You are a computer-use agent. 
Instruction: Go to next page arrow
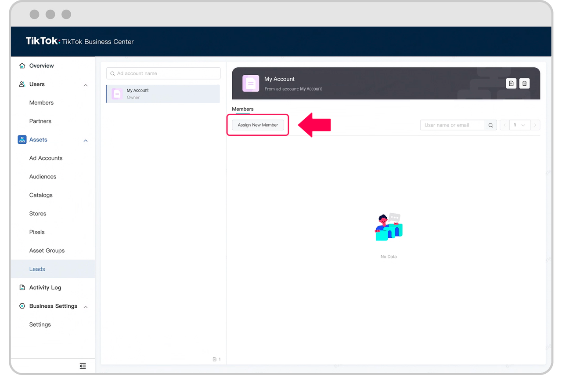[x=535, y=125]
